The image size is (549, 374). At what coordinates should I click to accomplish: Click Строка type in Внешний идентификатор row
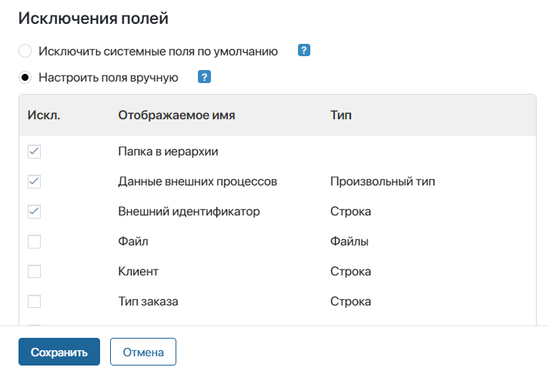tap(350, 212)
